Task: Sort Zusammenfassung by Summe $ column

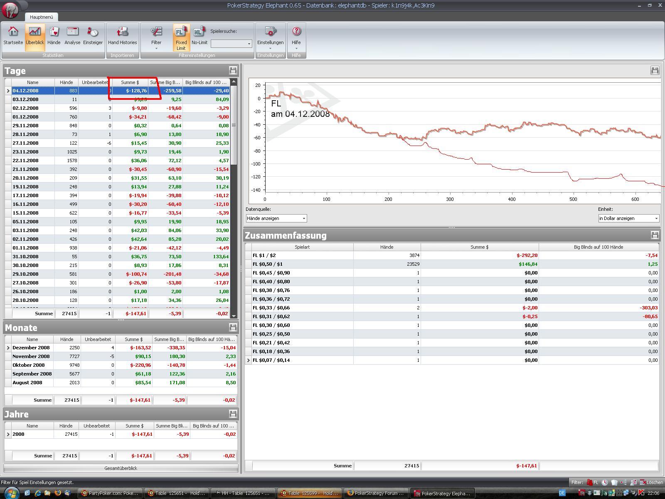Action: [x=480, y=247]
